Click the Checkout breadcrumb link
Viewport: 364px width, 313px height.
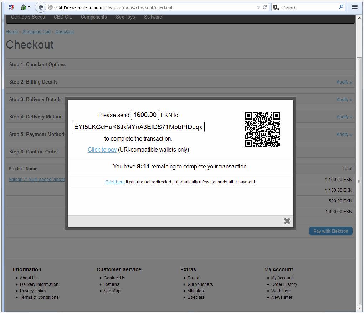(65, 32)
